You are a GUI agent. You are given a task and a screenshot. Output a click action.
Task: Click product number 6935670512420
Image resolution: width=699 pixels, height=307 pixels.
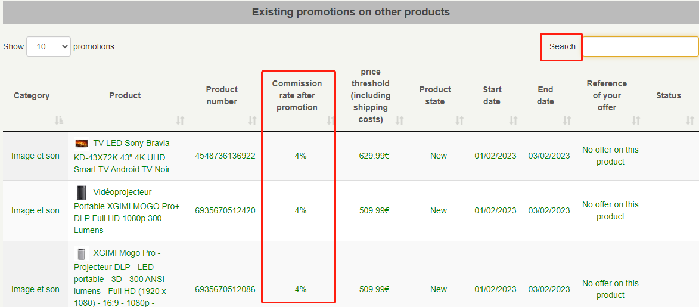[225, 210]
